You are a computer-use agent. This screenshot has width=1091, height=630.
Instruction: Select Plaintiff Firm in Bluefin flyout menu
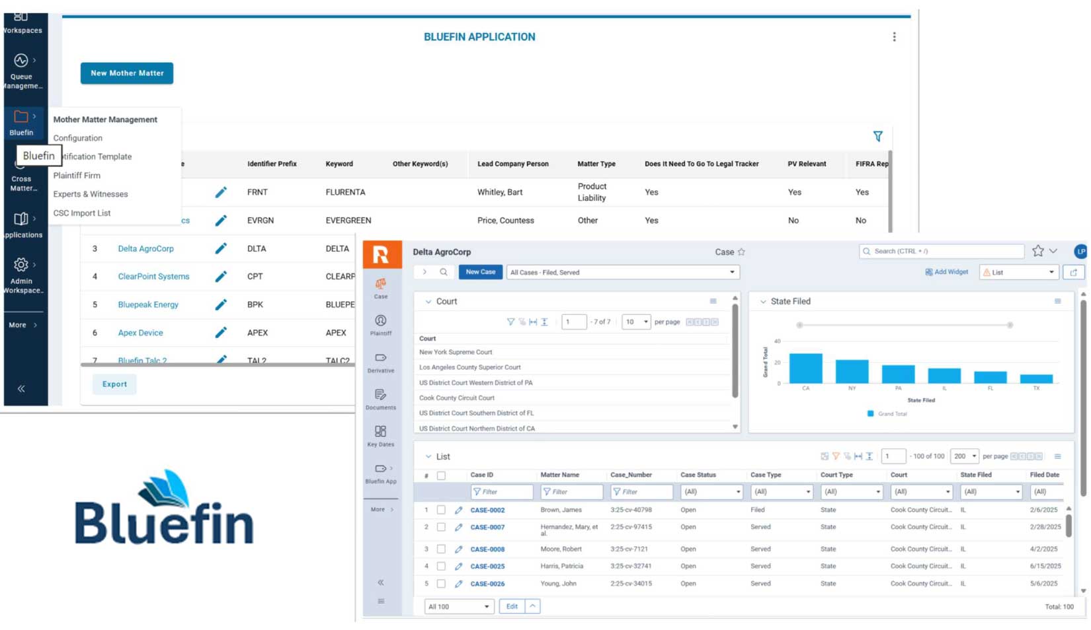pos(77,176)
